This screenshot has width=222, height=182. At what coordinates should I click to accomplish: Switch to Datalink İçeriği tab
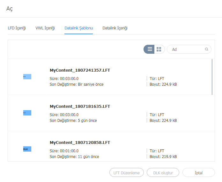click(115, 28)
